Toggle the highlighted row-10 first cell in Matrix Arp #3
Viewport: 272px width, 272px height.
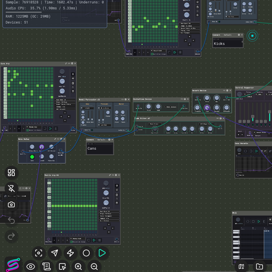point(53,206)
